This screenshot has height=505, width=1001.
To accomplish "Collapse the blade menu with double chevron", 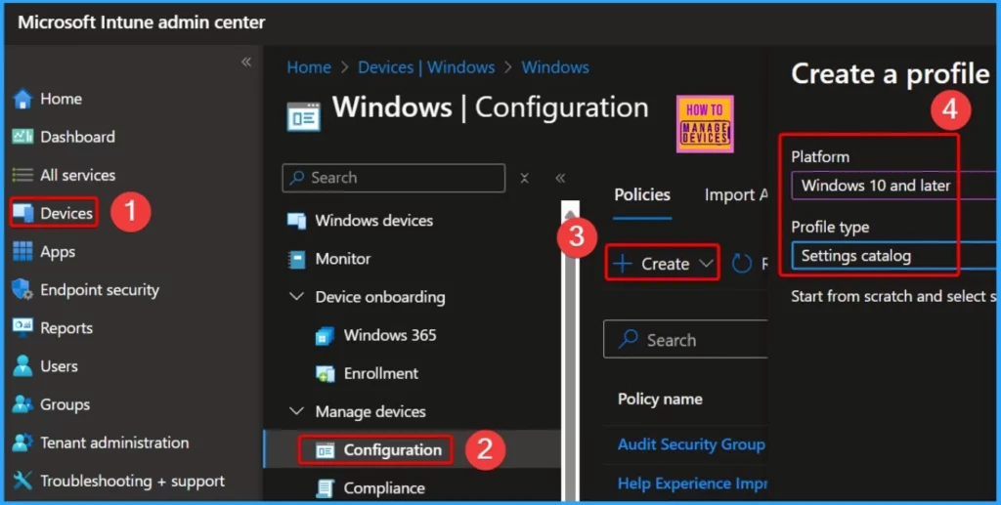I will (560, 178).
